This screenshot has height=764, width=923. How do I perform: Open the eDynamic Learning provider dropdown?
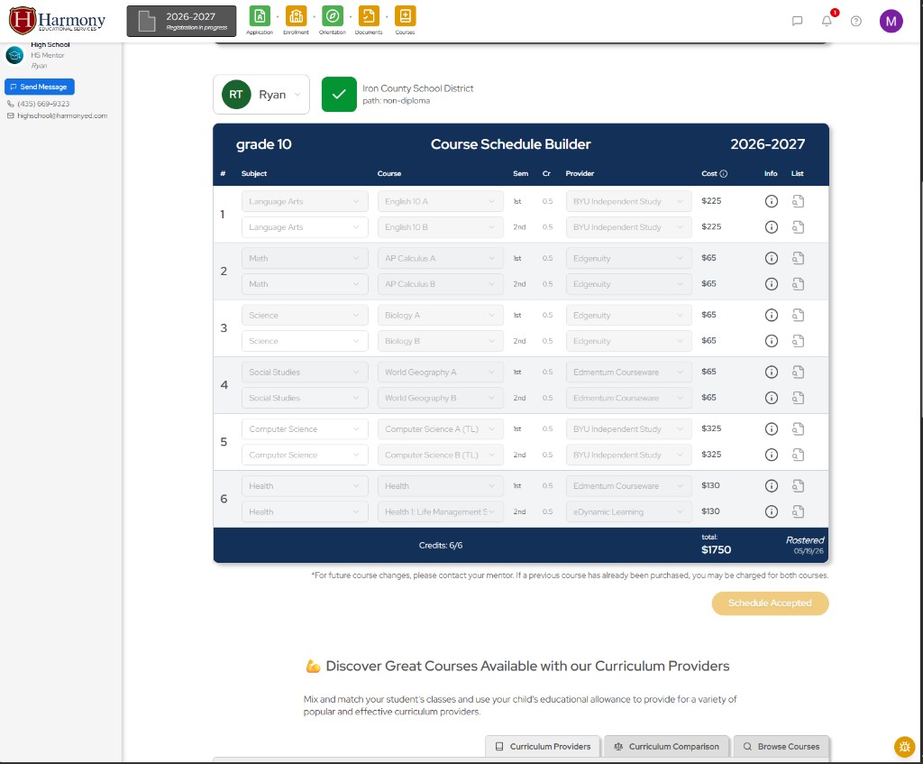pos(628,511)
